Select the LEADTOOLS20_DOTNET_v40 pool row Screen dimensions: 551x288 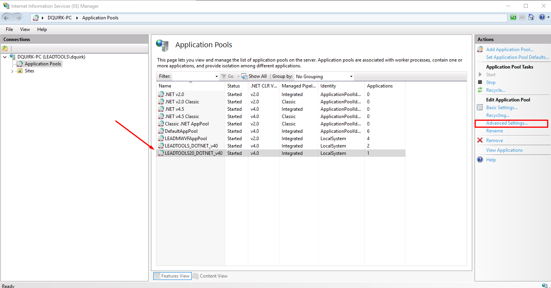(x=281, y=153)
